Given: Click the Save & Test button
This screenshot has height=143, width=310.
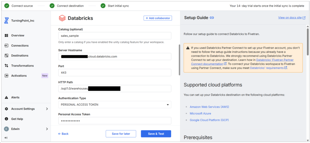Looking at the screenshot, I should [x=156, y=134].
